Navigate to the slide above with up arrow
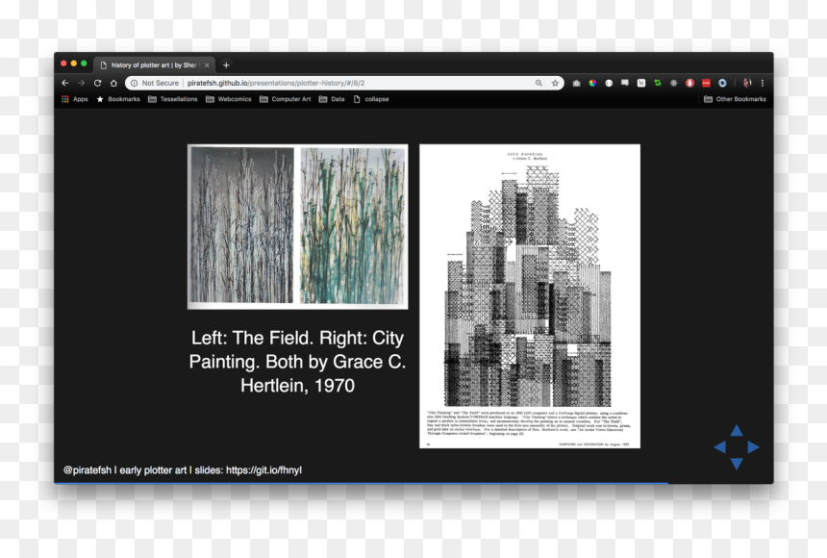The image size is (827, 558). click(737, 431)
